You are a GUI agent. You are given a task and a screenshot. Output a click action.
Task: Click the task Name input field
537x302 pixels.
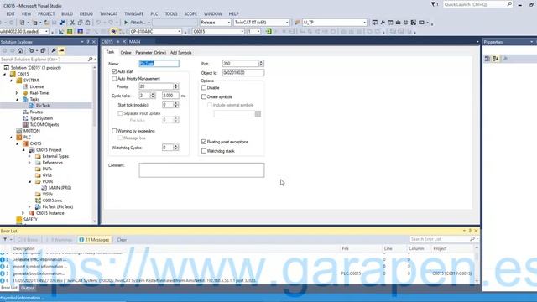(159, 64)
